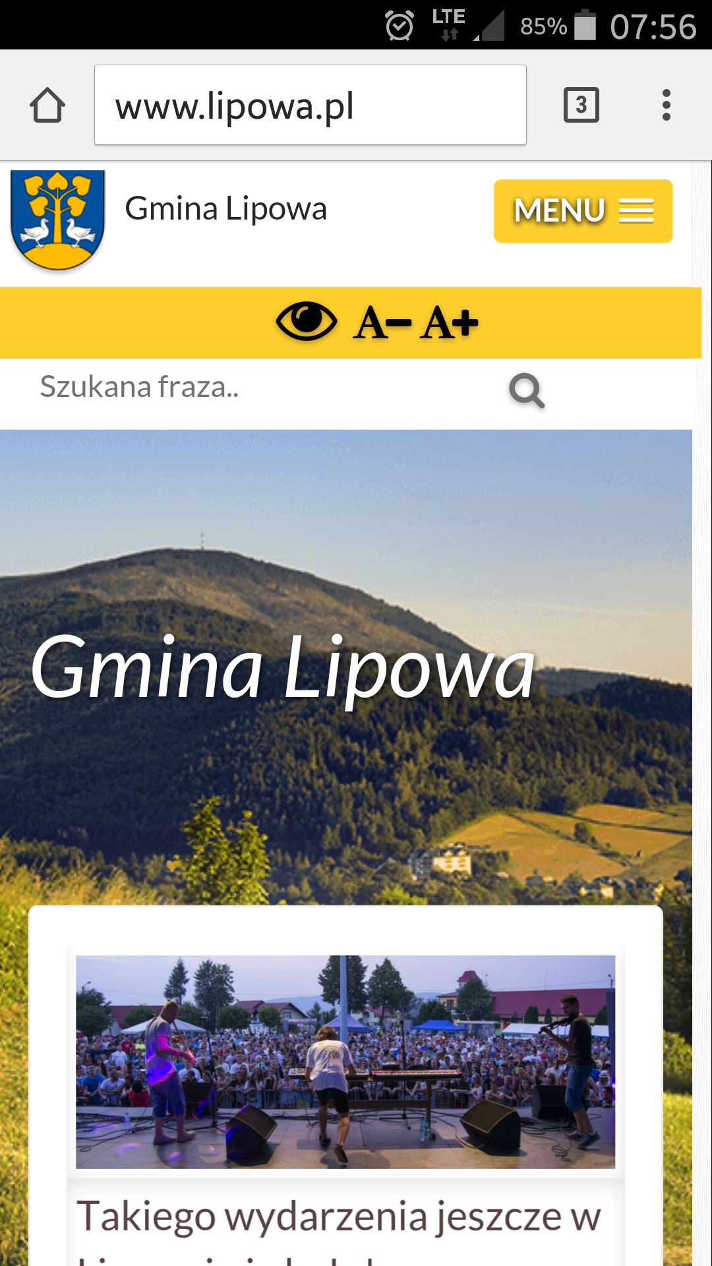Open the browser three-dot overflow menu
This screenshot has width=712, height=1266.
(x=667, y=105)
